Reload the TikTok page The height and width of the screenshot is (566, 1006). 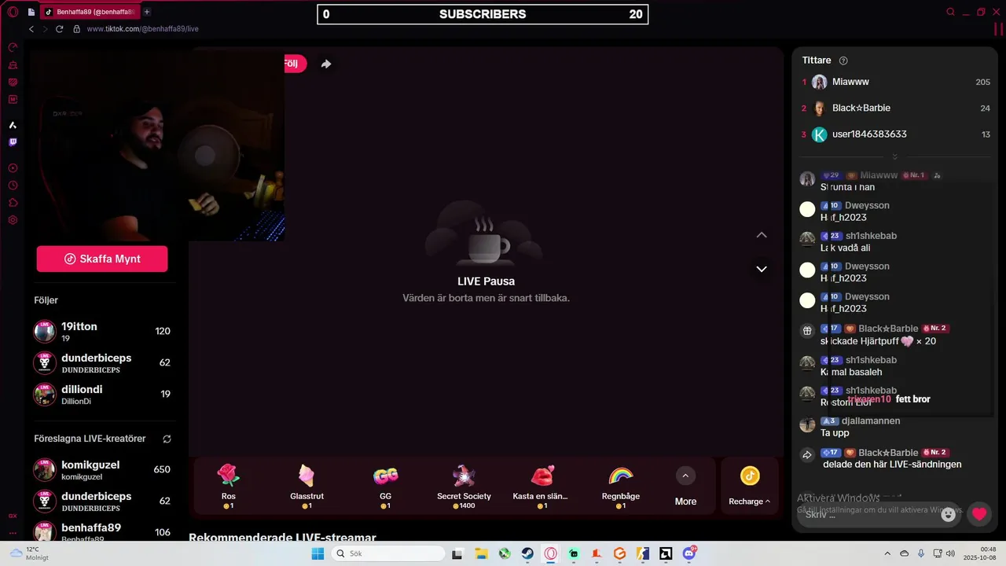59,29
